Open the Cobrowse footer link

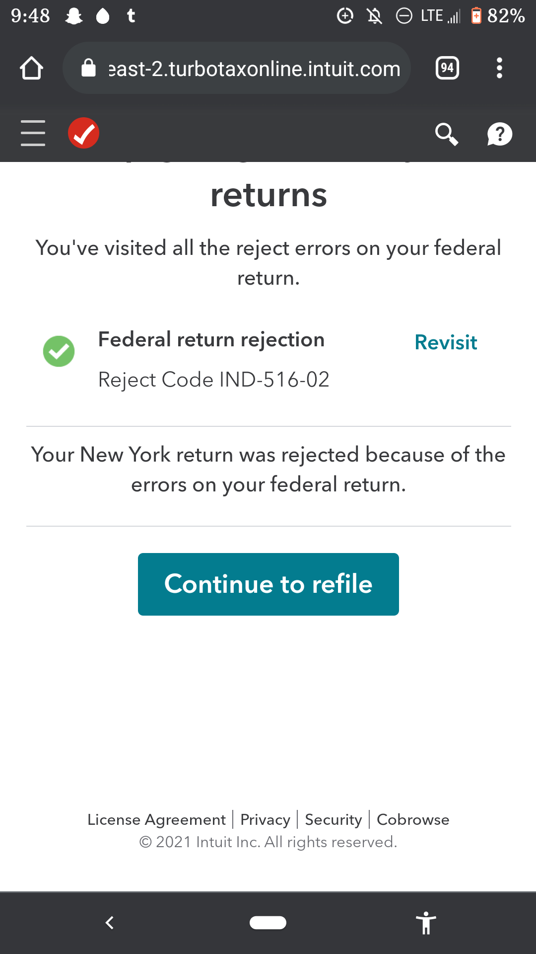[413, 819]
